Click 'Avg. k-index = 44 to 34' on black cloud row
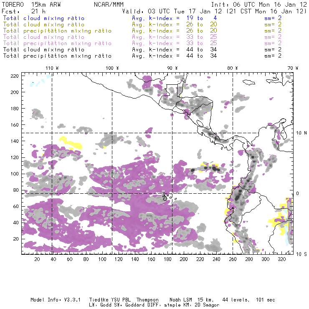Screen dimensions: 309x309 [x=175, y=50]
